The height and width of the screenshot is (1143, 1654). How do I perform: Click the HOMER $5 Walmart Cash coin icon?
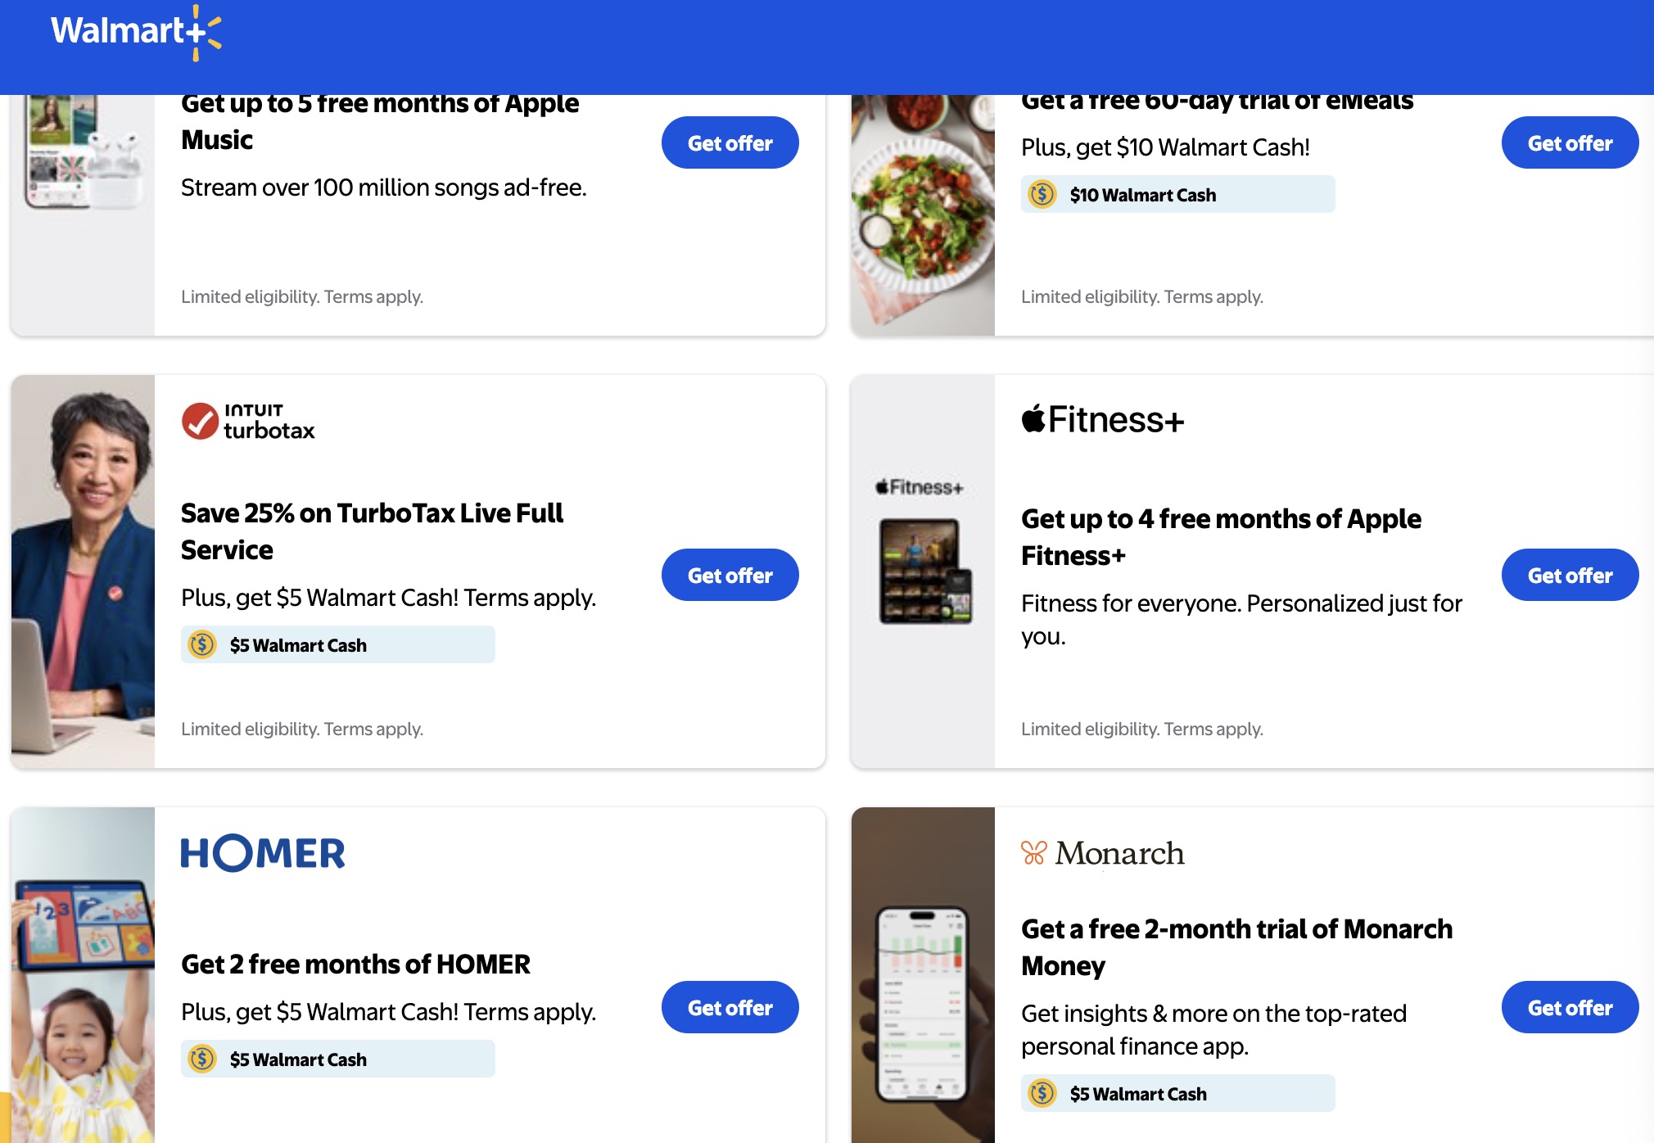[x=202, y=1059]
